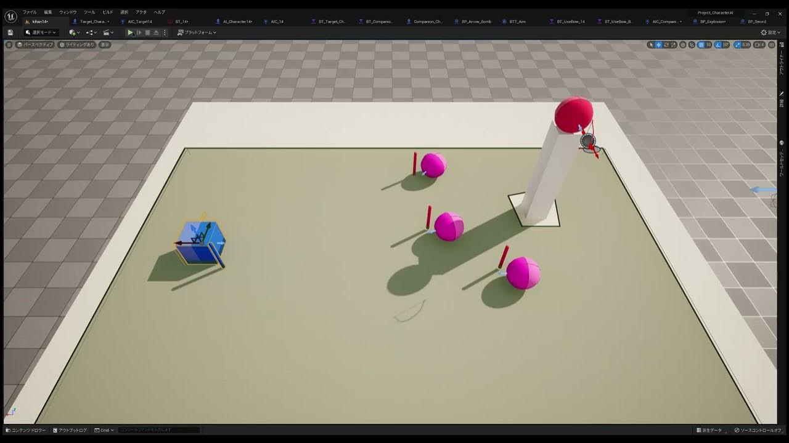Open scale snap value 0.25 dropdown

pyautogui.click(x=746, y=45)
